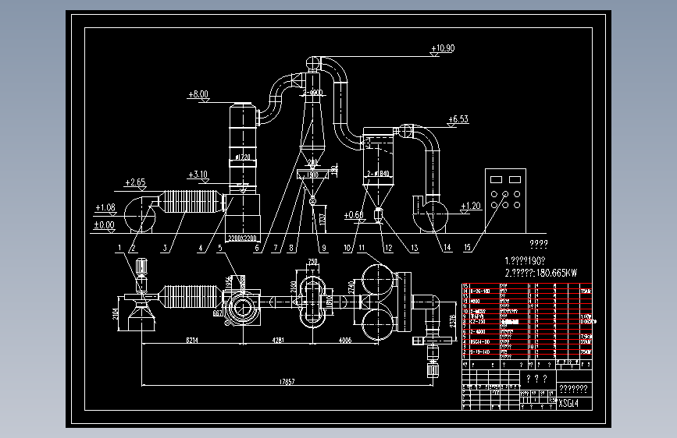Click the 750 dimension in plan view
Screen dimensions: 677x438
pyautogui.click(x=312, y=262)
